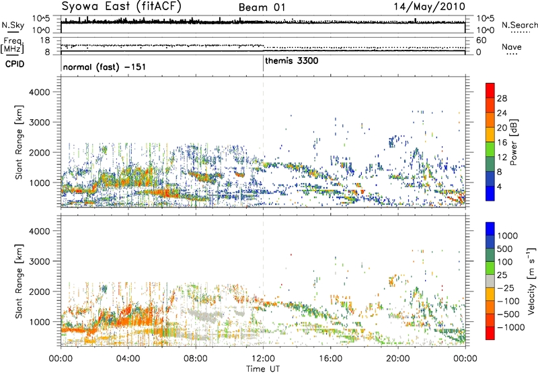The width and height of the screenshot is (538, 373).
Task: Click the dark blue top Velocity colorbar segment
Action: pos(490,229)
